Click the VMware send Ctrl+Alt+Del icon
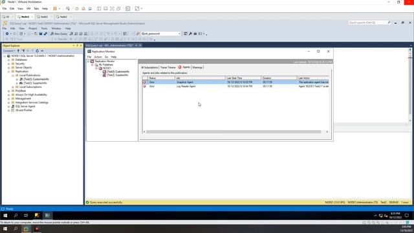The width and height of the screenshot is (414, 233). coord(68,8)
